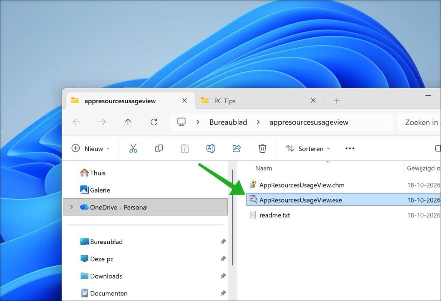Click the Zoeken in search box
The height and width of the screenshot is (301, 441).
419,122
